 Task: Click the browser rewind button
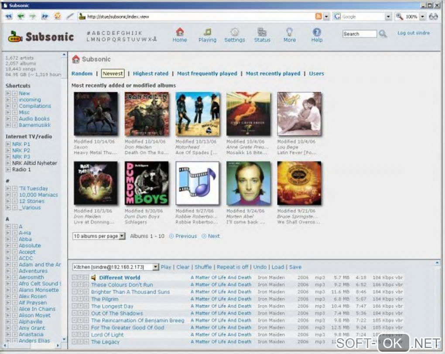click(x=9, y=17)
